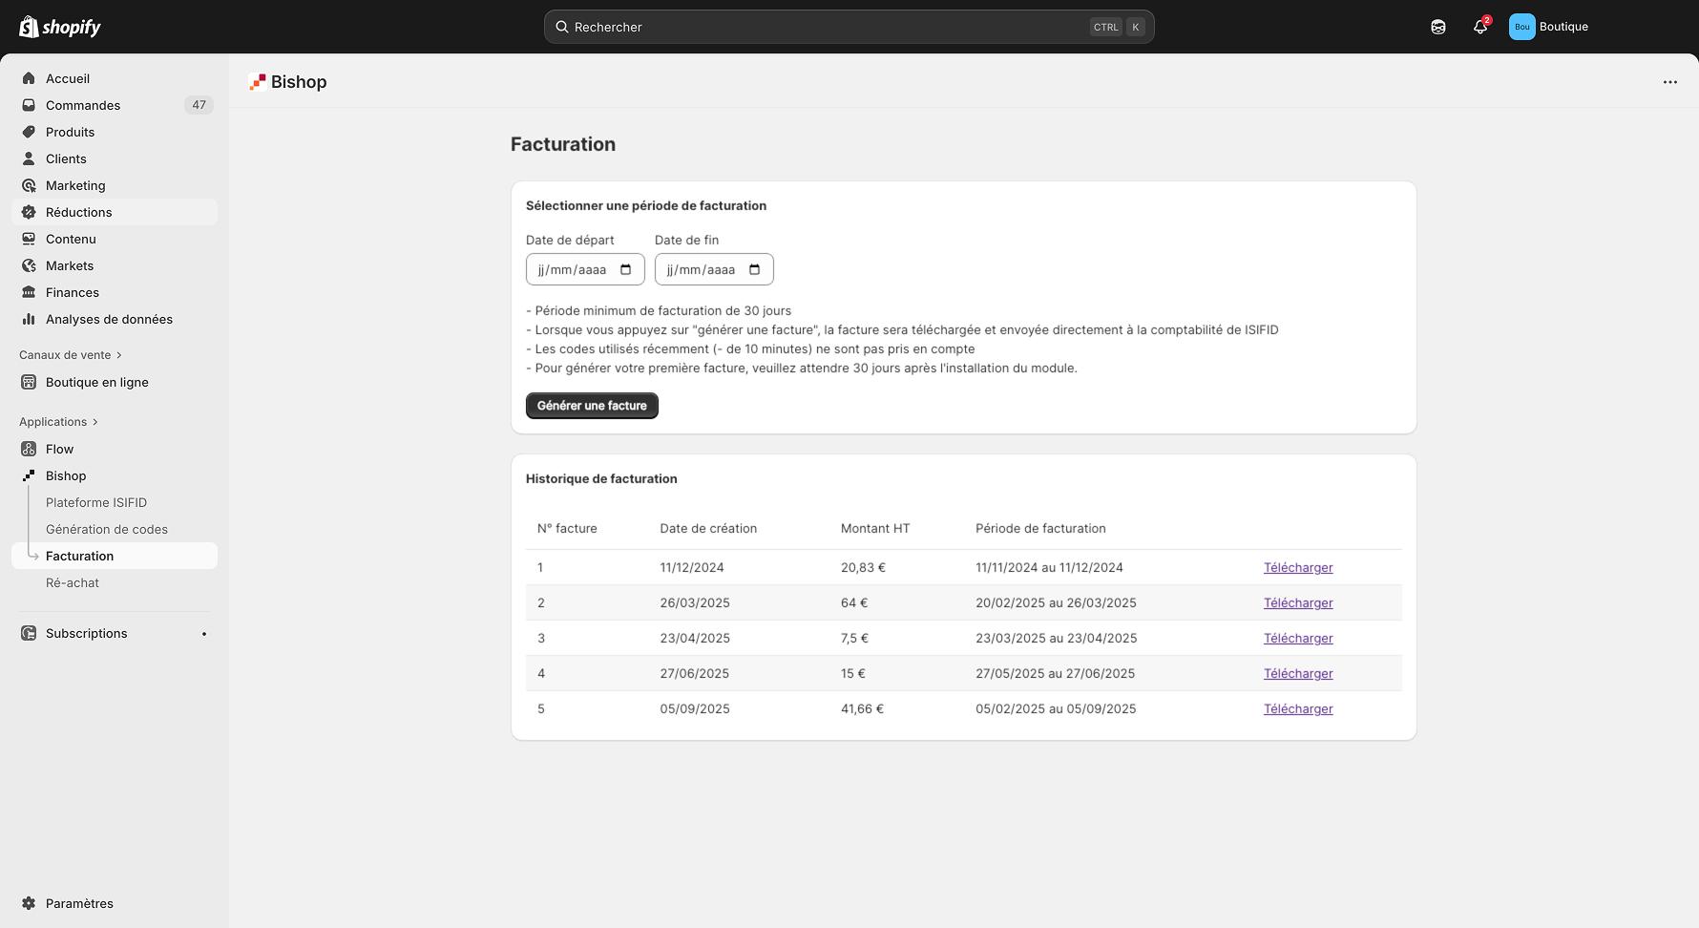Expand the Applications section chevron

pyautogui.click(x=95, y=422)
